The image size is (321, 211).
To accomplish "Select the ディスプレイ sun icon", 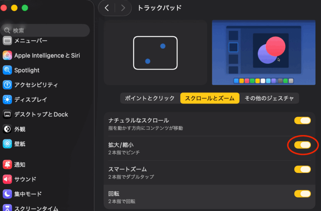I will 7,100.
